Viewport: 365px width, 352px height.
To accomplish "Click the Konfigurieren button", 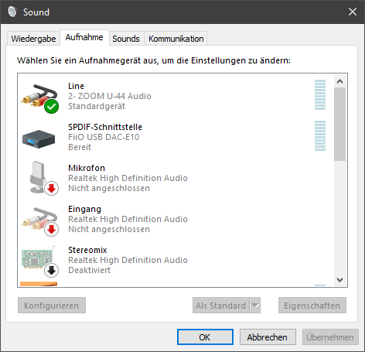I will pos(52,306).
